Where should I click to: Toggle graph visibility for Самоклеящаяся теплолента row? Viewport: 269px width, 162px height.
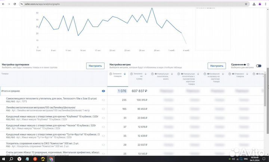[x=103, y=100]
